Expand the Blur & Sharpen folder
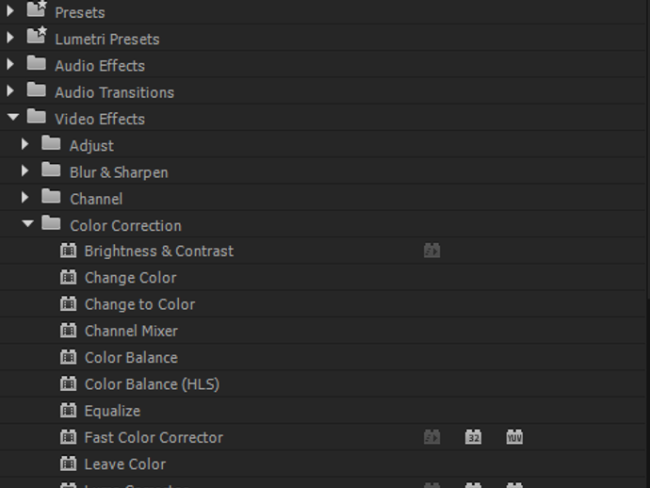The width and height of the screenshot is (650, 488). point(26,172)
